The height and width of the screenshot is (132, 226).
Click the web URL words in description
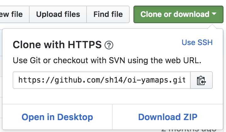[183, 60]
